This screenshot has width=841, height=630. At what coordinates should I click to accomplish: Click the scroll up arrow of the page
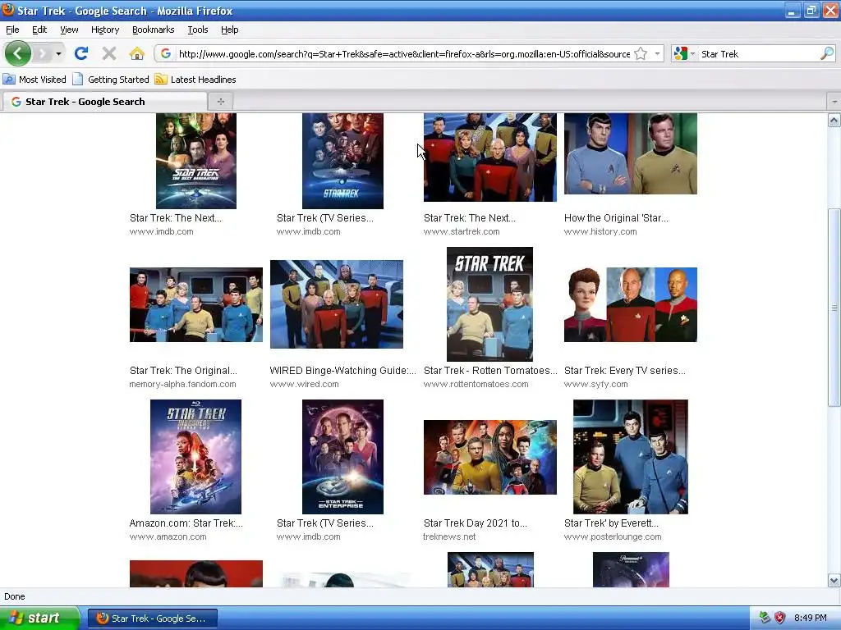coord(834,121)
